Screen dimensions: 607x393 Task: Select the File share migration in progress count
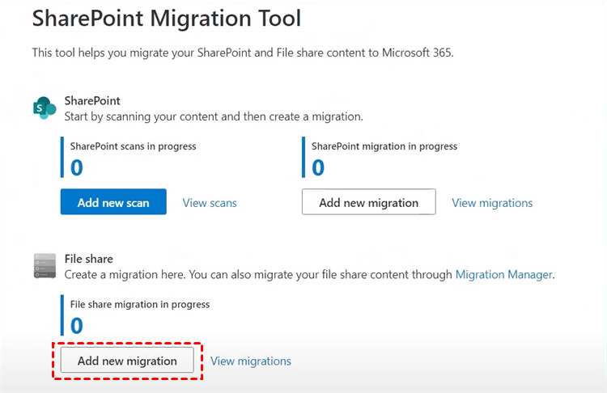pos(77,325)
